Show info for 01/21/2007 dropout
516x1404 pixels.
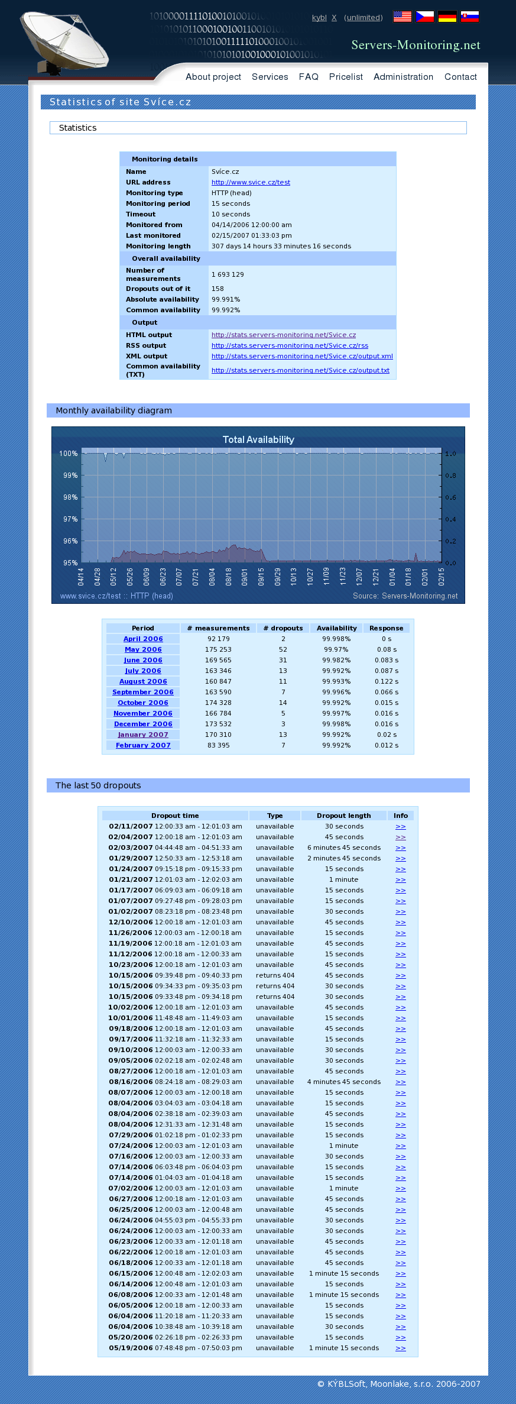(x=401, y=880)
